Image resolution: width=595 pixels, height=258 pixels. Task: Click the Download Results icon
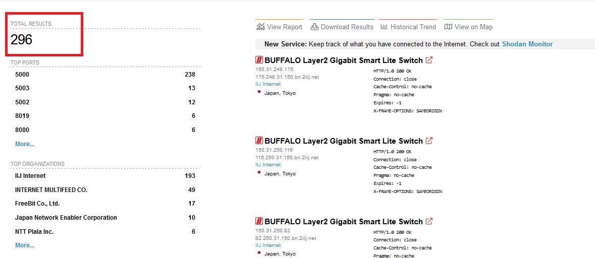click(x=314, y=27)
